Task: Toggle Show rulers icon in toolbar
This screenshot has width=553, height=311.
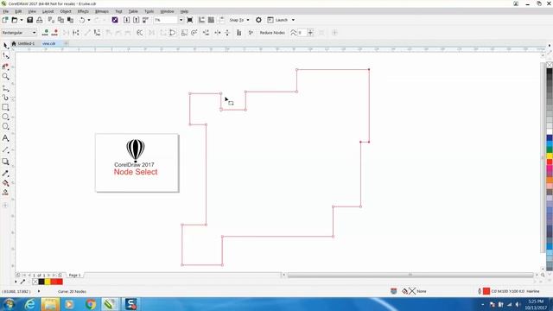Action: pyautogui.click(x=201, y=20)
